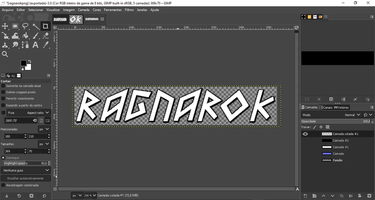Save tool preset at options bottom

tap(6, 196)
